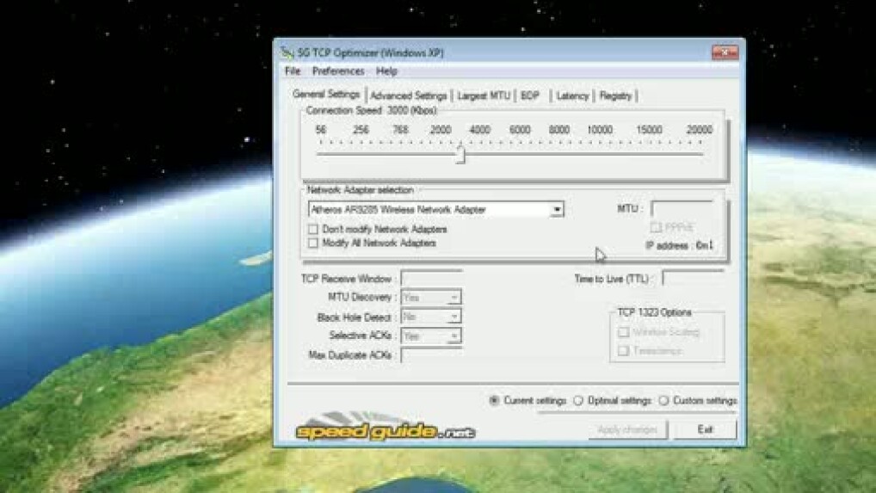Open the File menu
The image size is (876, 493).
(x=293, y=71)
